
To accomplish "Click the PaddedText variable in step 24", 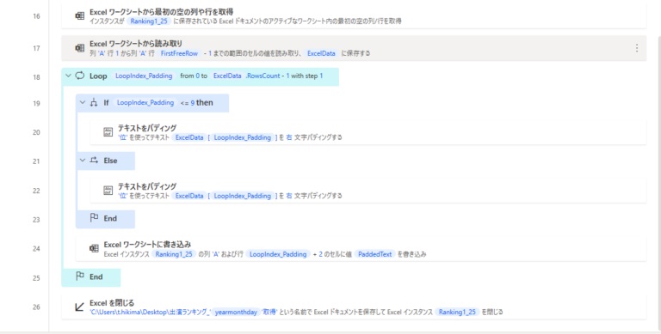I will click(x=374, y=254).
